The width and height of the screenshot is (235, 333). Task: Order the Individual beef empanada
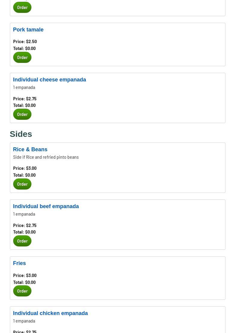click(22, 241)
